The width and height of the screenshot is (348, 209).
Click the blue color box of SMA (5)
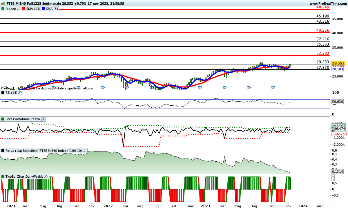43,9
